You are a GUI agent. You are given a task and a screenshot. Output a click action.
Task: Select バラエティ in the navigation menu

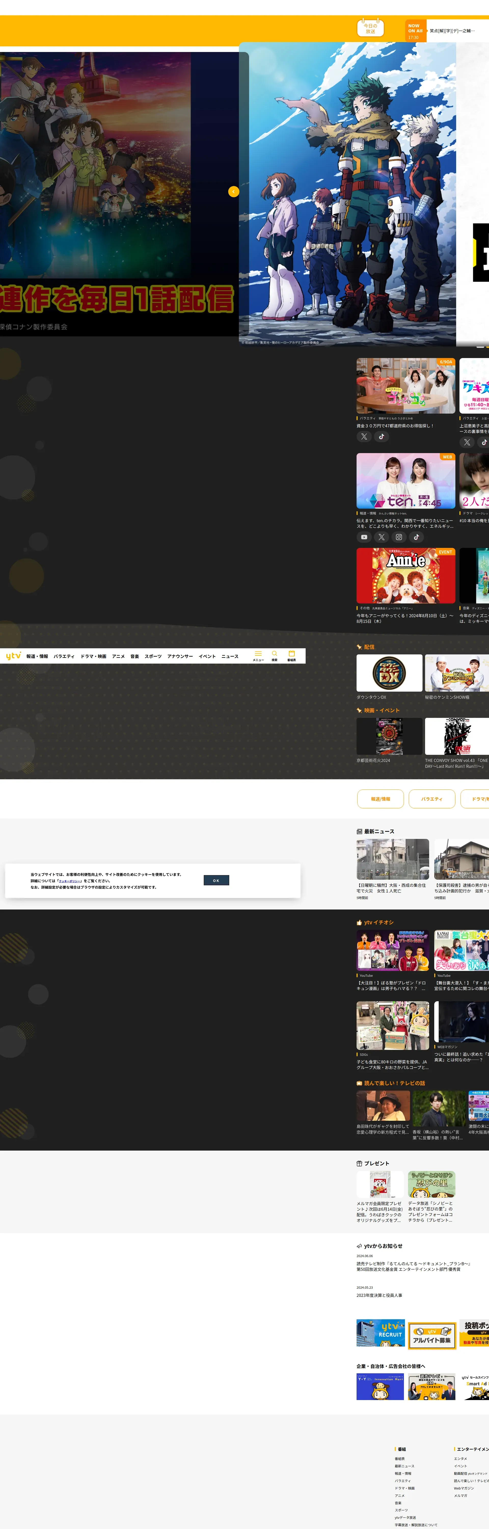[x=64, y=656]
